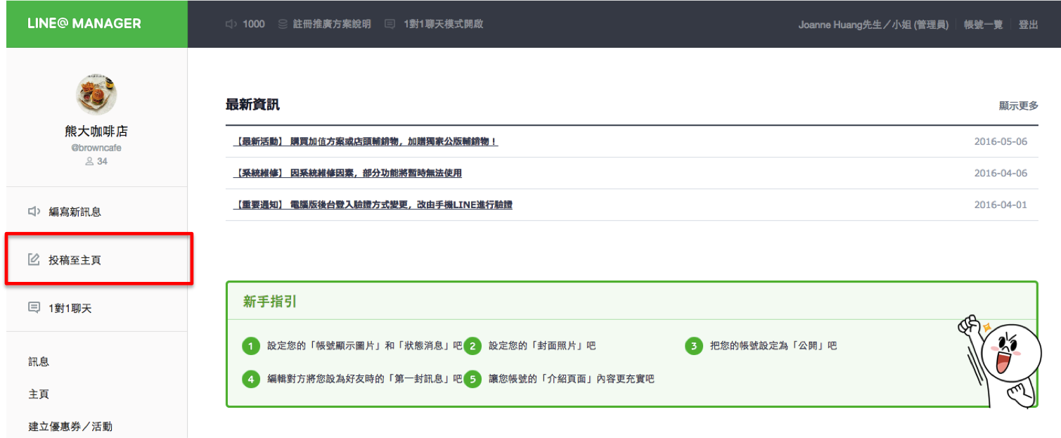Click the friends count icon showing 34
This screenshot has width=1061, height=438.
(89, 162)
